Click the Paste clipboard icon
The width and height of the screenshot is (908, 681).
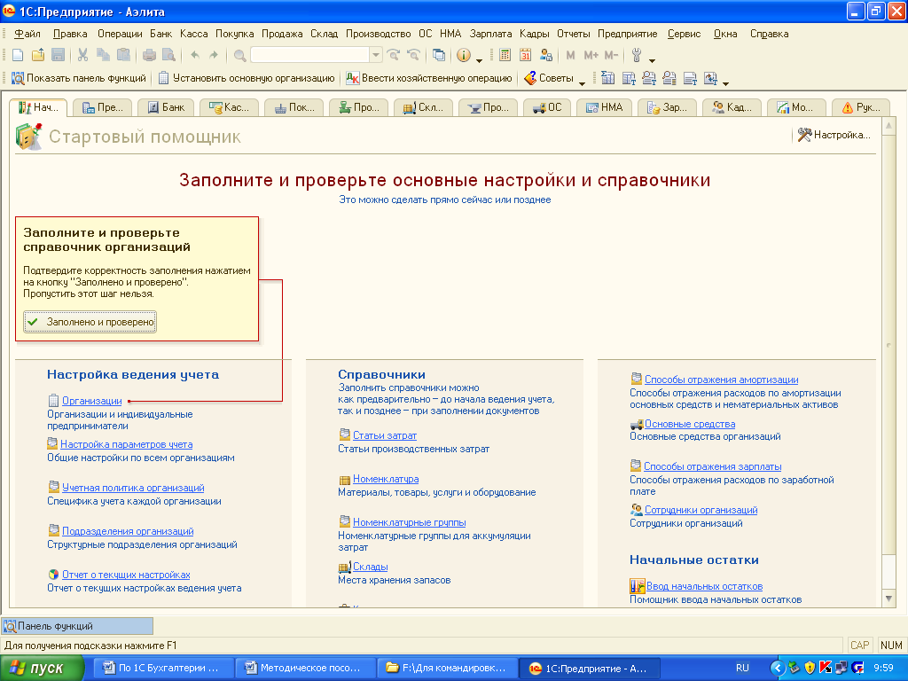click(x=123, y=55)
